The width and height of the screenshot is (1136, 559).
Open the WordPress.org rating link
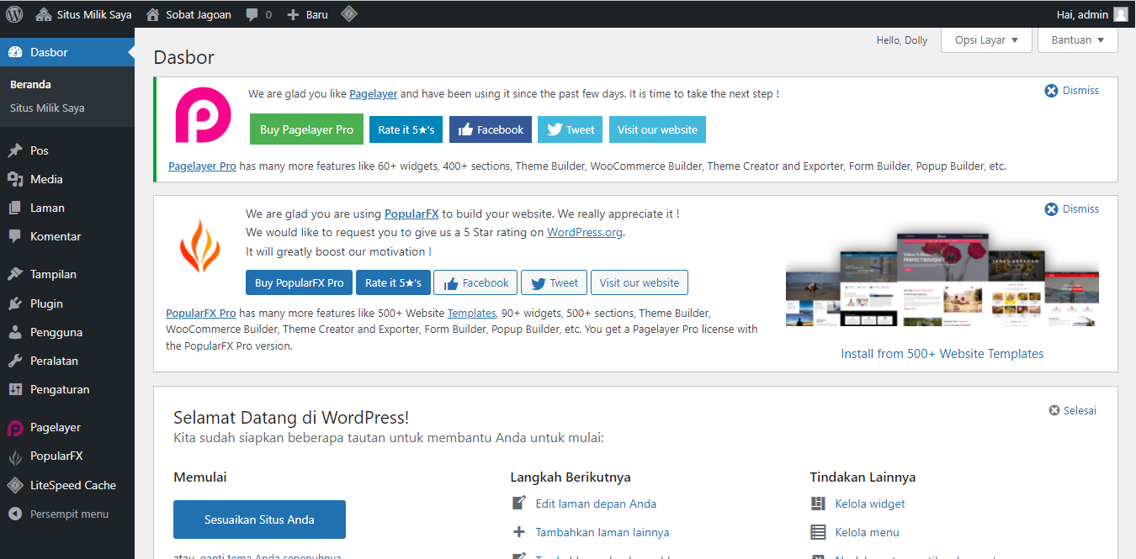tap(586, 233)
